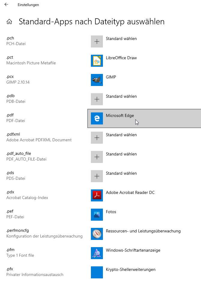Click the 'PEF-Datei' description
The height and width of the screenshot is (285, 201).
click(x=15, y=217)
